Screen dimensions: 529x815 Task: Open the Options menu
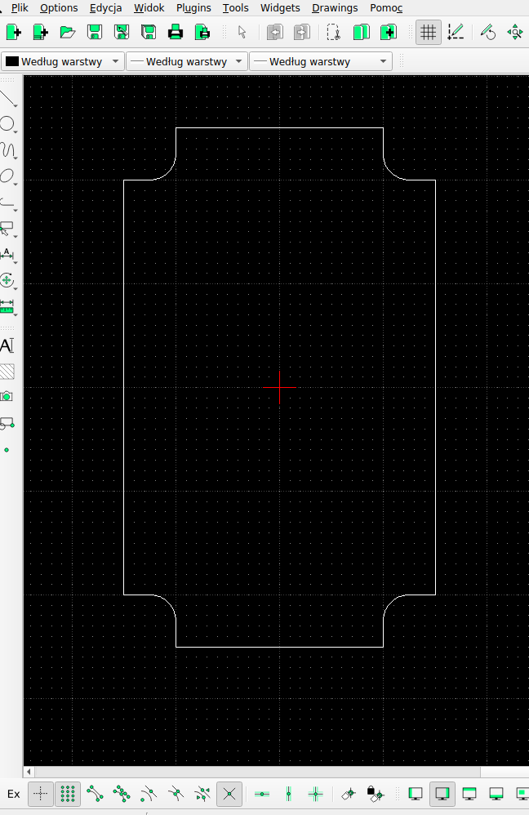coord(59,8)
